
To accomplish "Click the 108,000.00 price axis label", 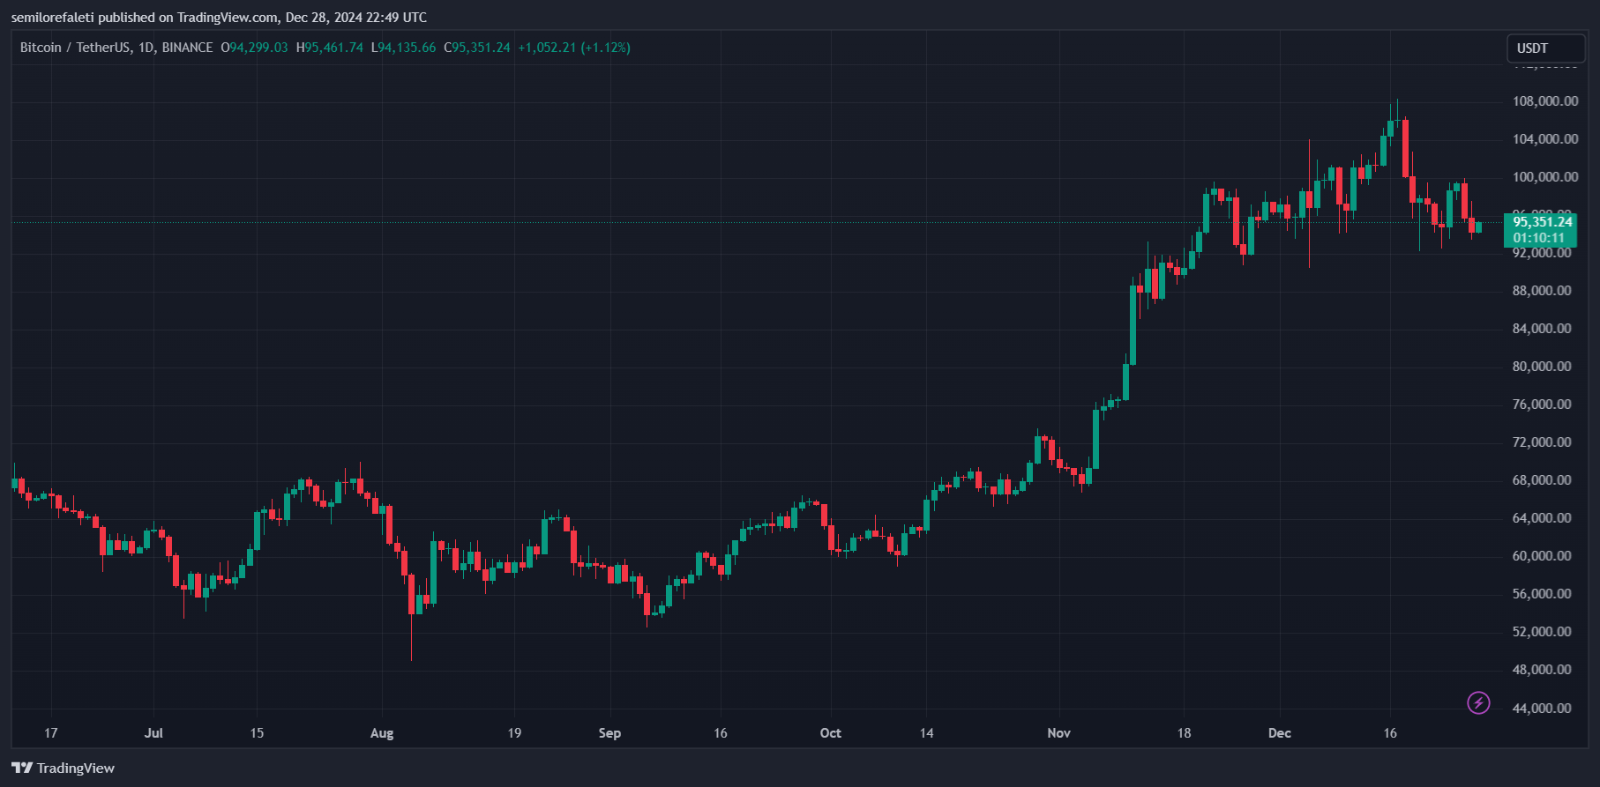I will 1545,101.
